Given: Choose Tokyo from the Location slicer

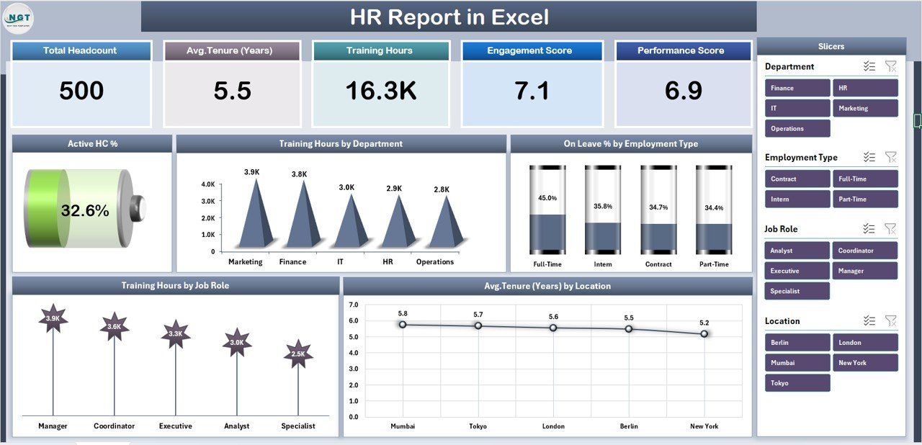Looking at the screenshot, I should pos(797,382).
